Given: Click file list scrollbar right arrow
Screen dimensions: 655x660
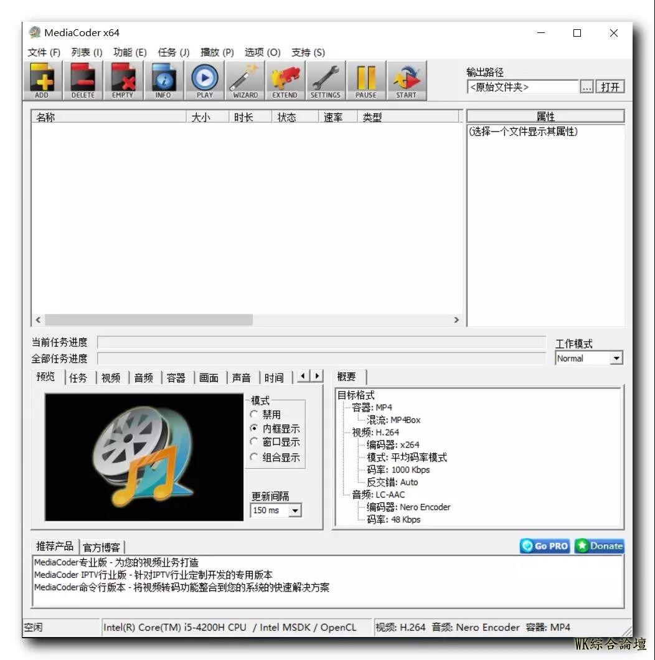Looking at the screenshot, I should click(456, 320).
